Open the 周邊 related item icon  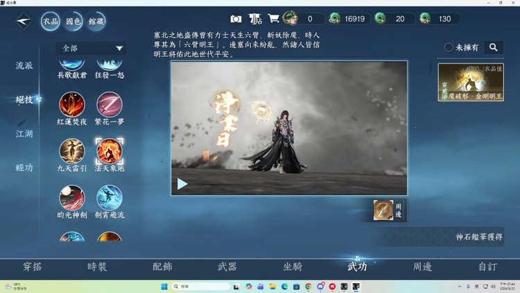tap(383, 210)
